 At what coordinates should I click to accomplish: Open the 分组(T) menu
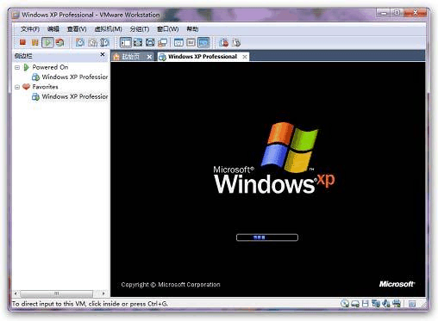click(140, 29)
